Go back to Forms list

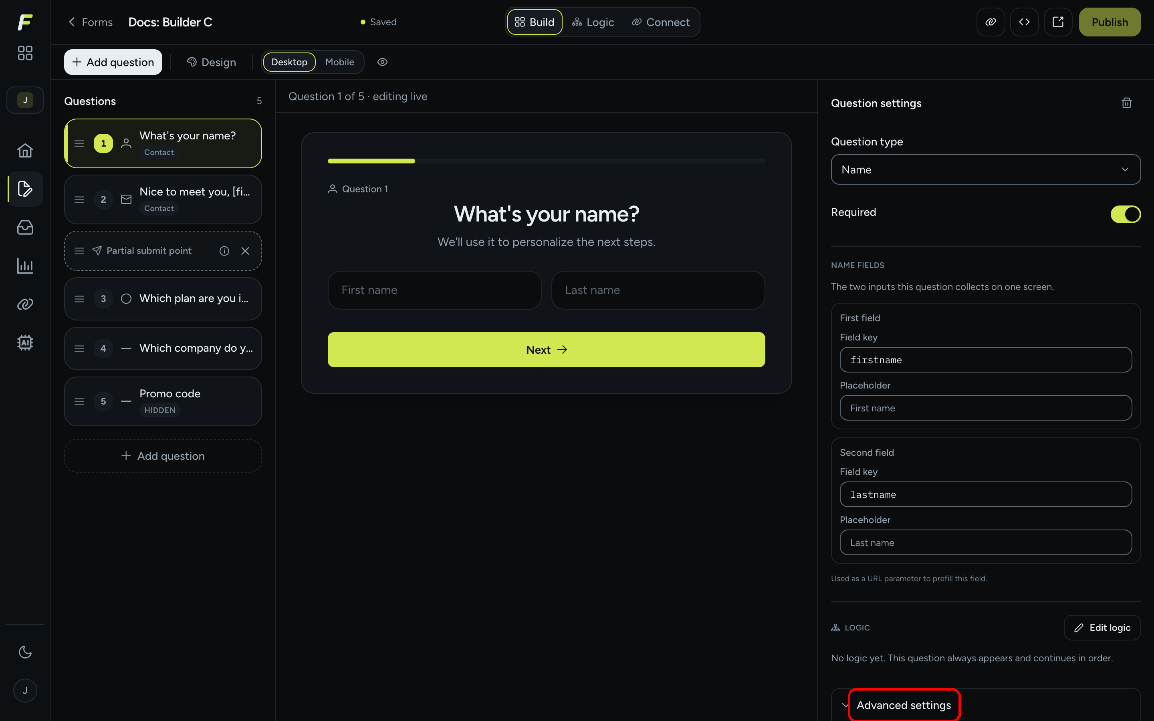tap(91, 22)
